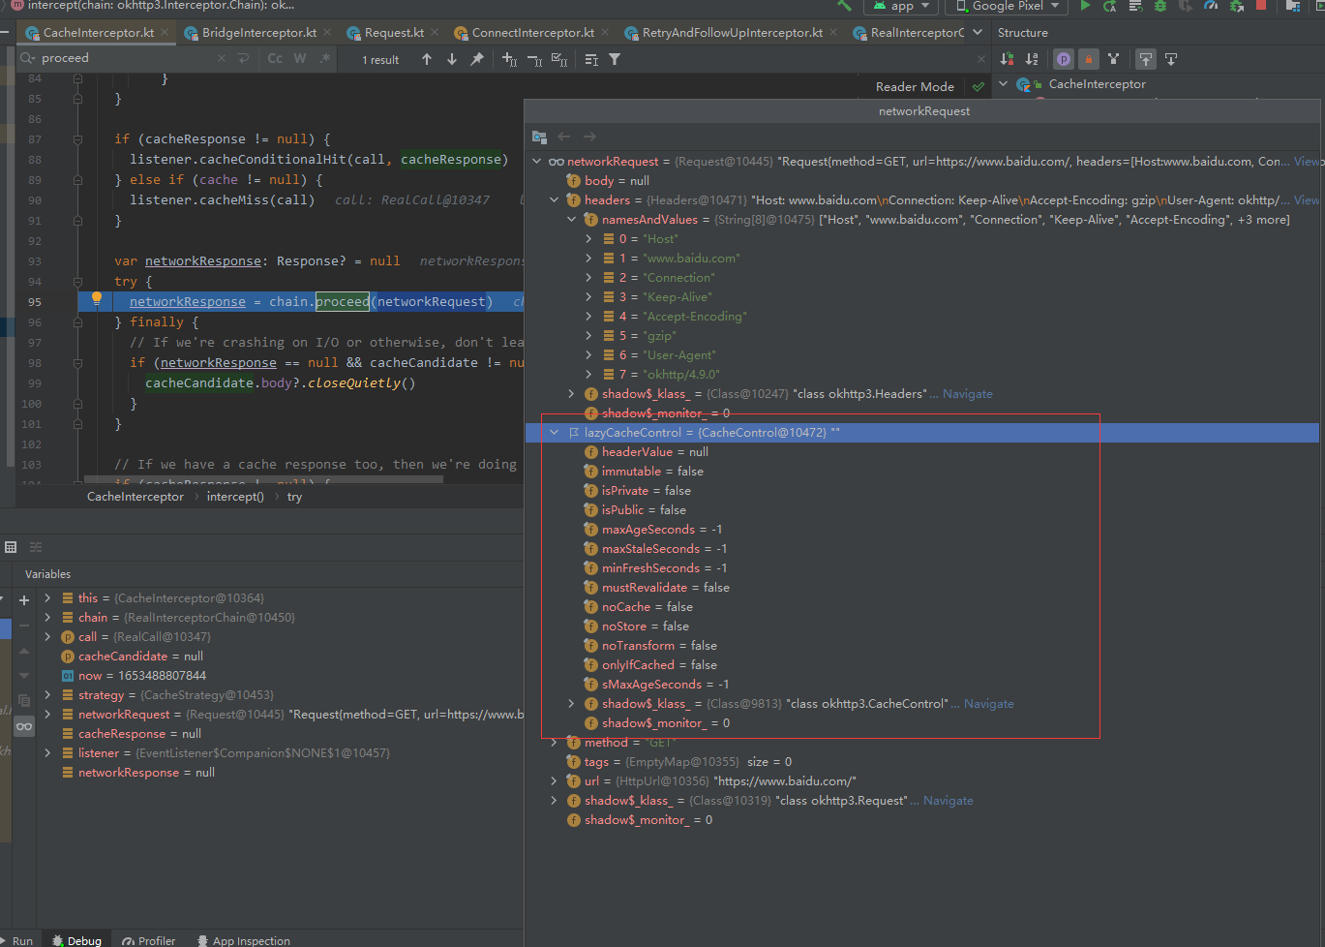Collapse the headers node in popup

(x=554, y=200)
